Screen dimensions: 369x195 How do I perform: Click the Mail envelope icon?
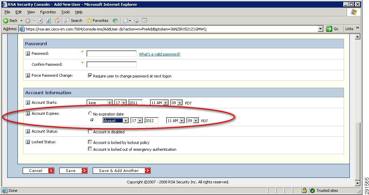click(x=126, y=21)
